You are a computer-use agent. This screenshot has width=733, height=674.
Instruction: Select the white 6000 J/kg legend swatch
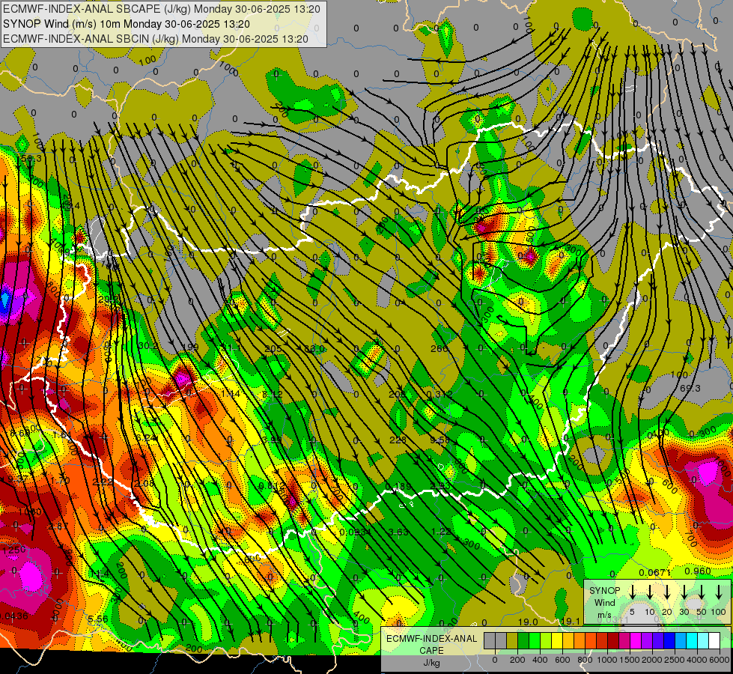click(x=715, y=640)
